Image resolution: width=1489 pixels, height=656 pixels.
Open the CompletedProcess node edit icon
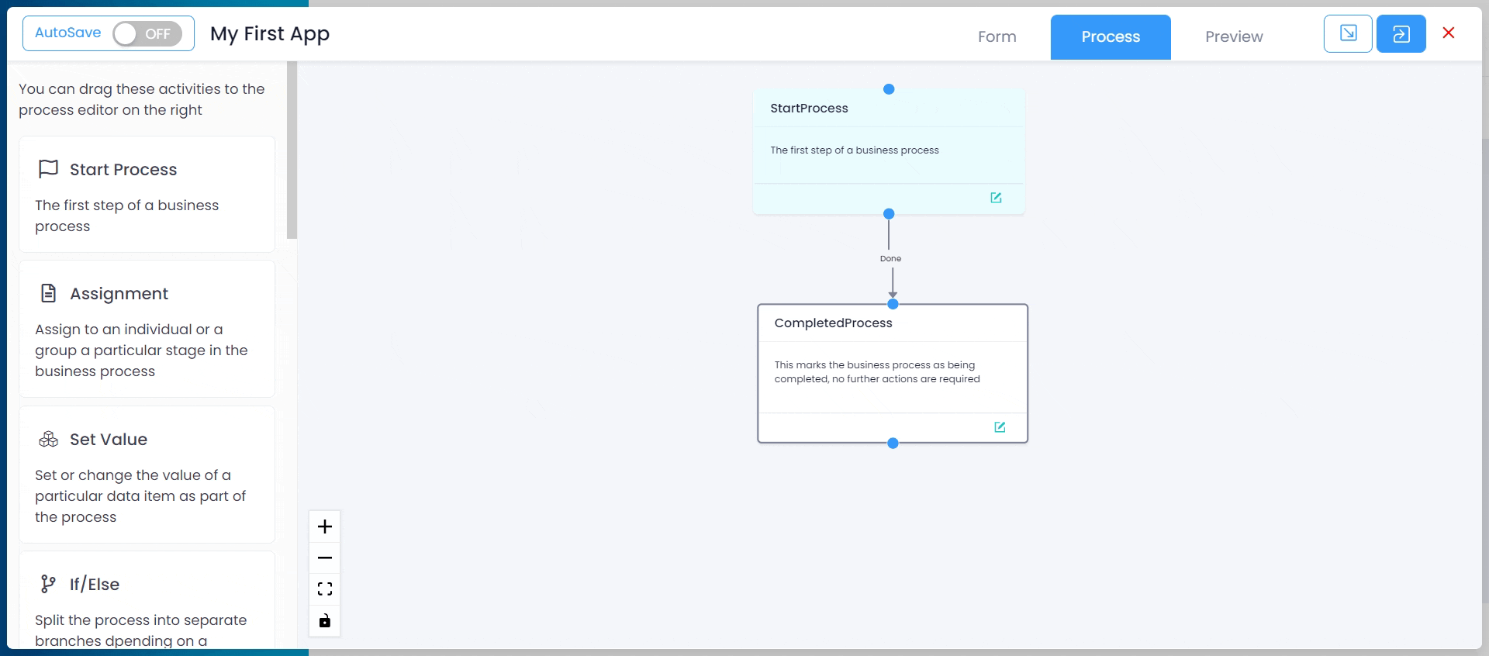pos(1000,427)
